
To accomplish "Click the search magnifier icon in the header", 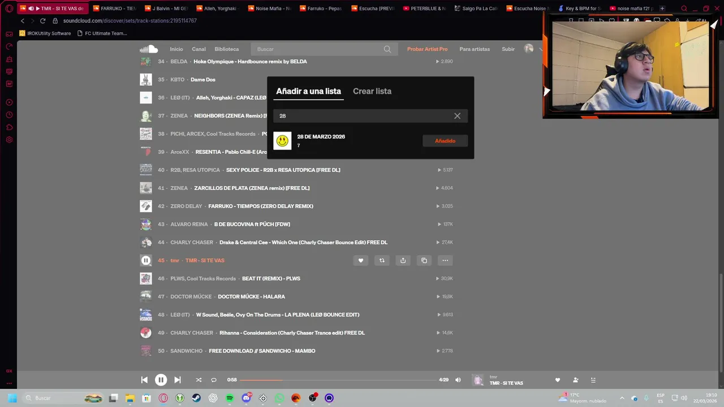I will point(387,49).
